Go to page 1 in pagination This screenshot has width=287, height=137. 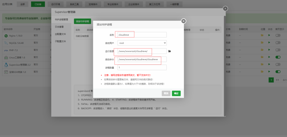[x=271, y=80]
